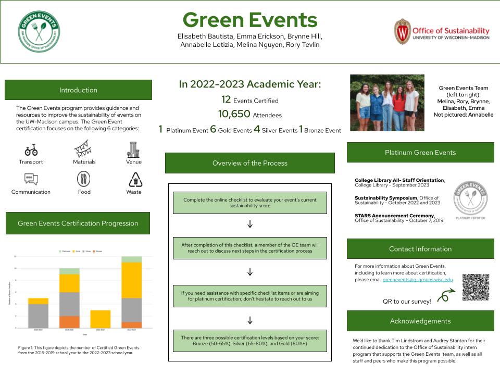Click the light green segment of the tallest bar
Screen dimensions: 500x375
132,259
